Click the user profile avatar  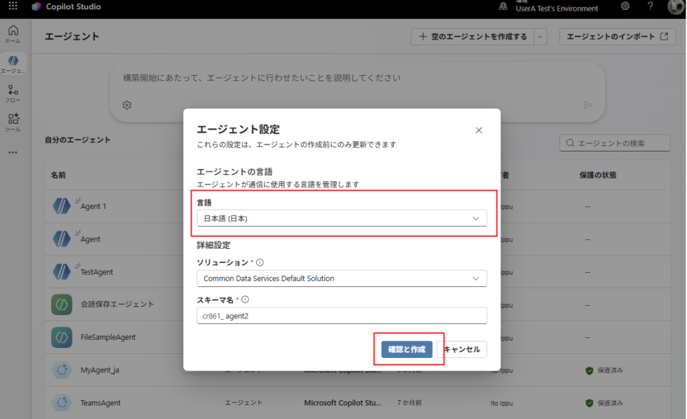point(675,7)
